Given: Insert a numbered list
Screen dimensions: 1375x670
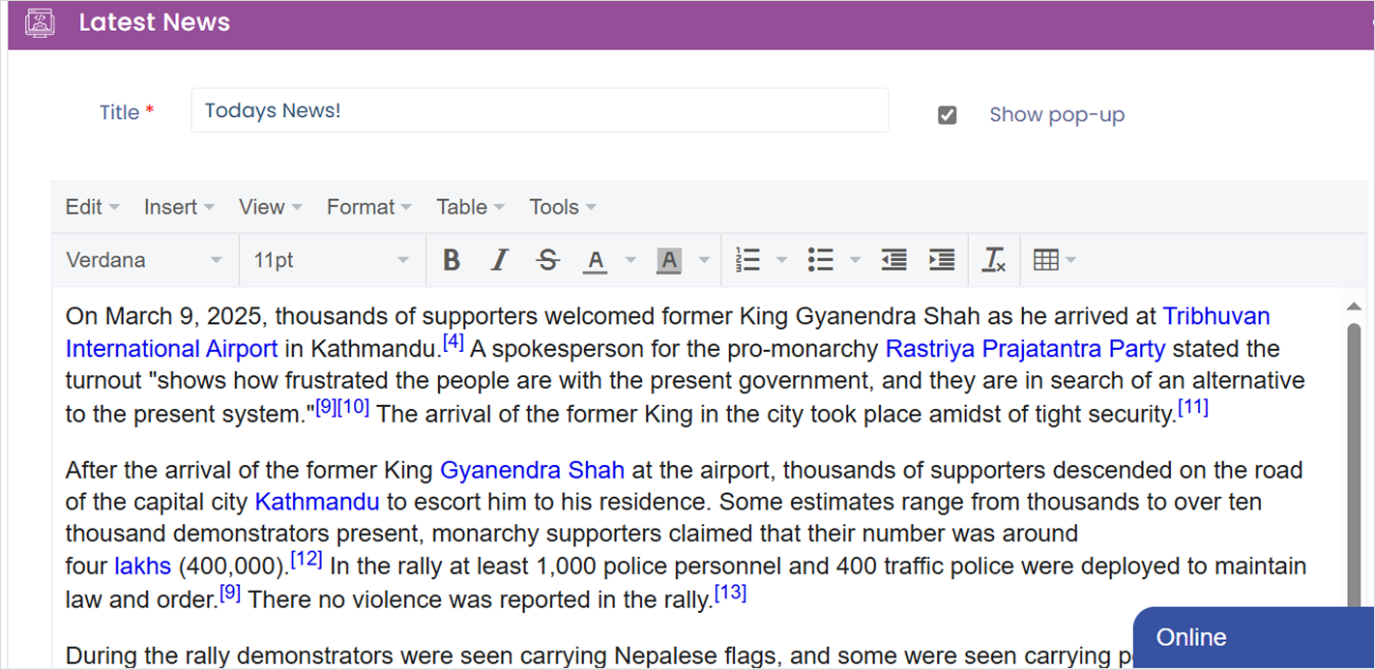Looking at the screenshot, I should pyautogui.click(x=747, y=260).
